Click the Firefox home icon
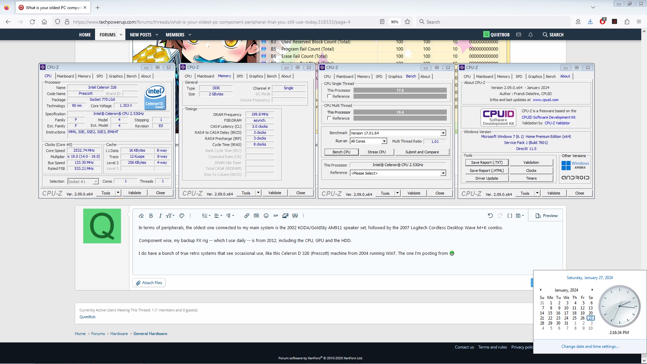This screenshot has height=364, width=647. pyautogui.click(x=44, y=22)
